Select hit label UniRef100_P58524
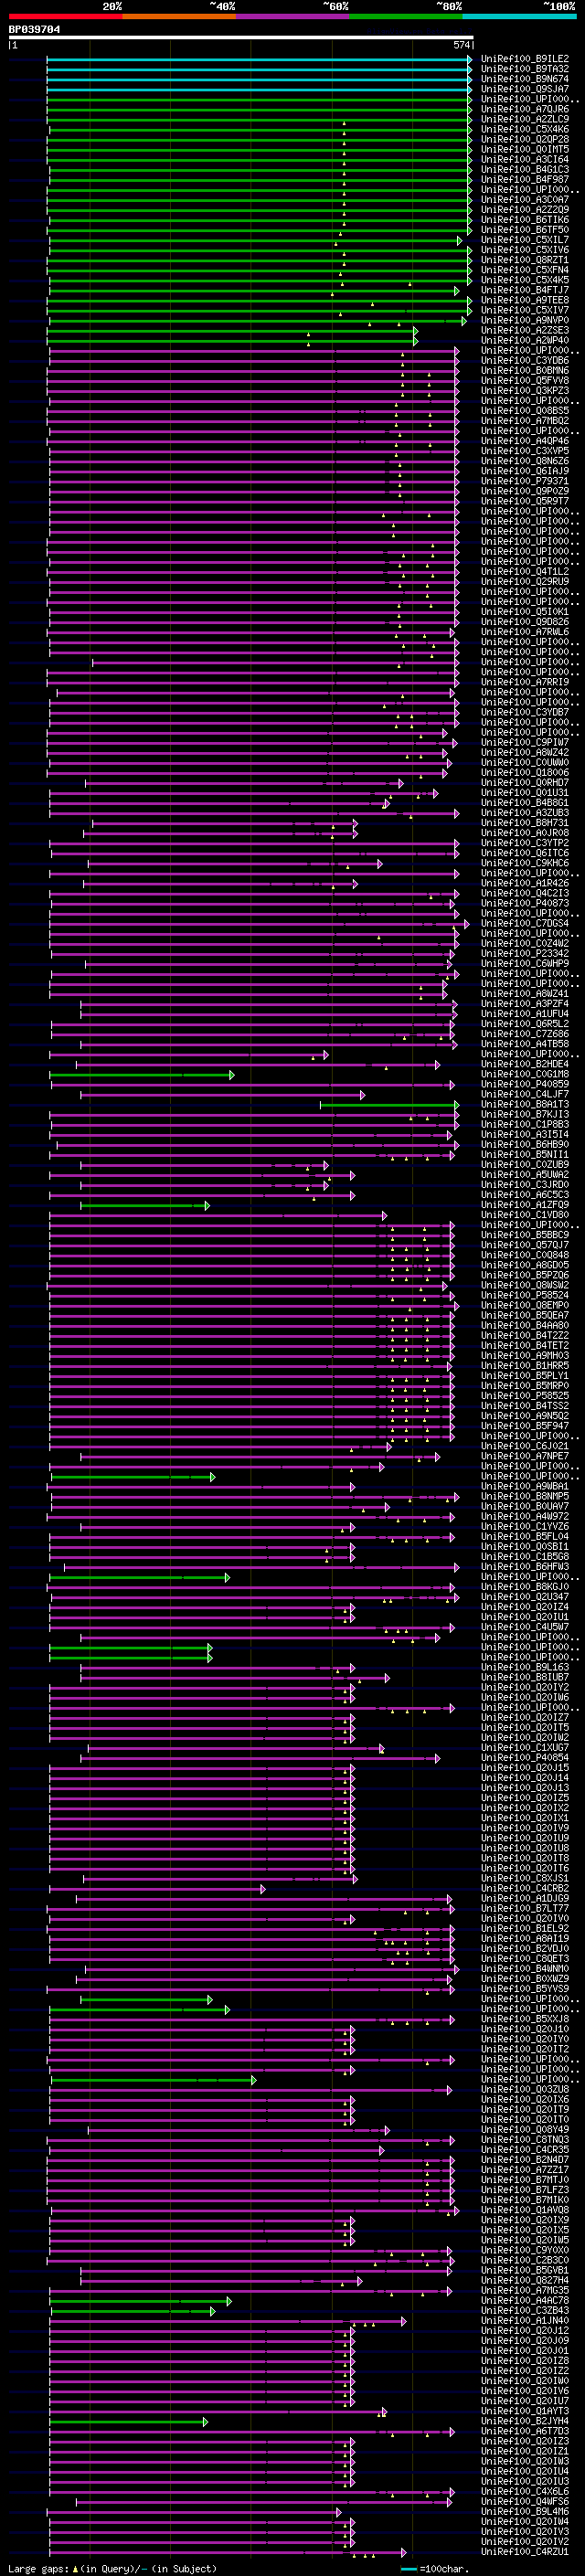The height and width of the screenshot is (2576, 585). [525, 1295]
